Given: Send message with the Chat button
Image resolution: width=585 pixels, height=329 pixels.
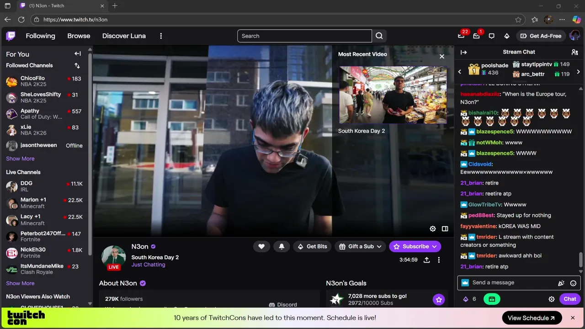Looking at the screenshot, I should [x=569, y=299].
